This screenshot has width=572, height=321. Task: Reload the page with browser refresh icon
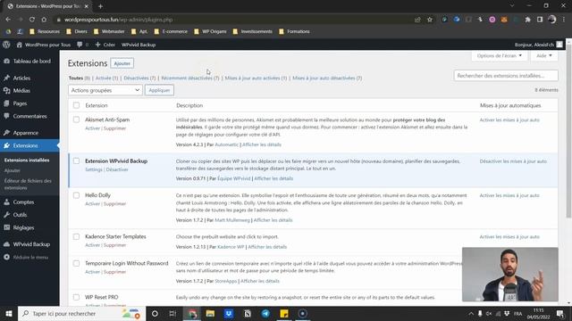[32, 20]
